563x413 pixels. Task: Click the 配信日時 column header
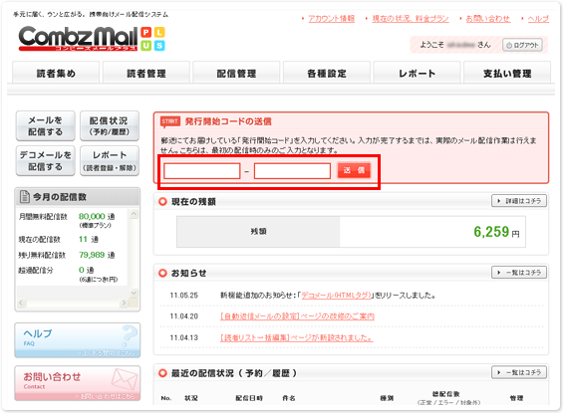point(249,398)
